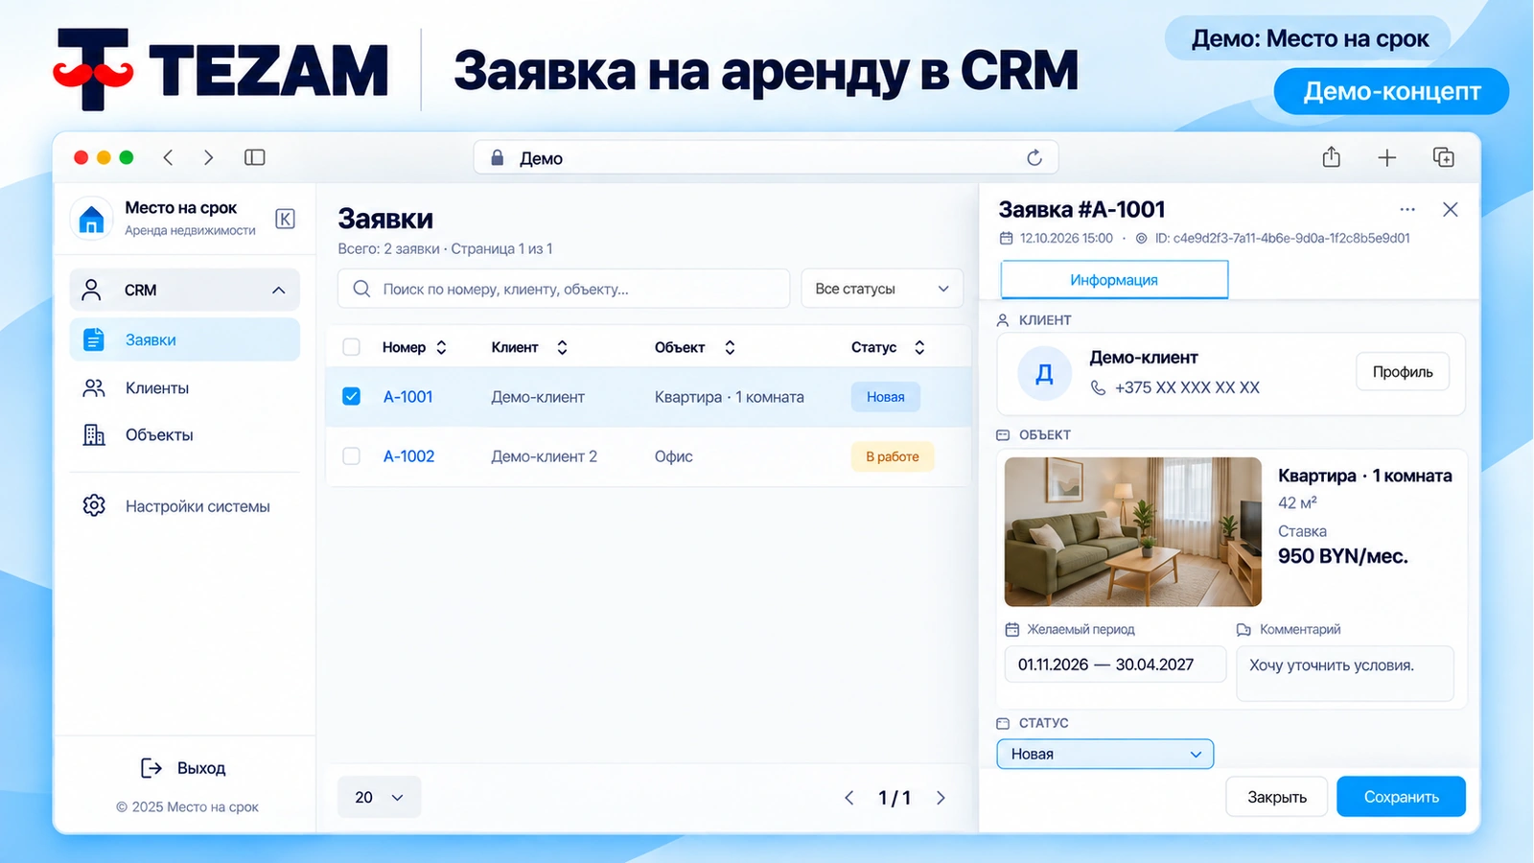Click the K collapse sidebar icon
Screen dimensions: 1534x863
coord(285,219)
